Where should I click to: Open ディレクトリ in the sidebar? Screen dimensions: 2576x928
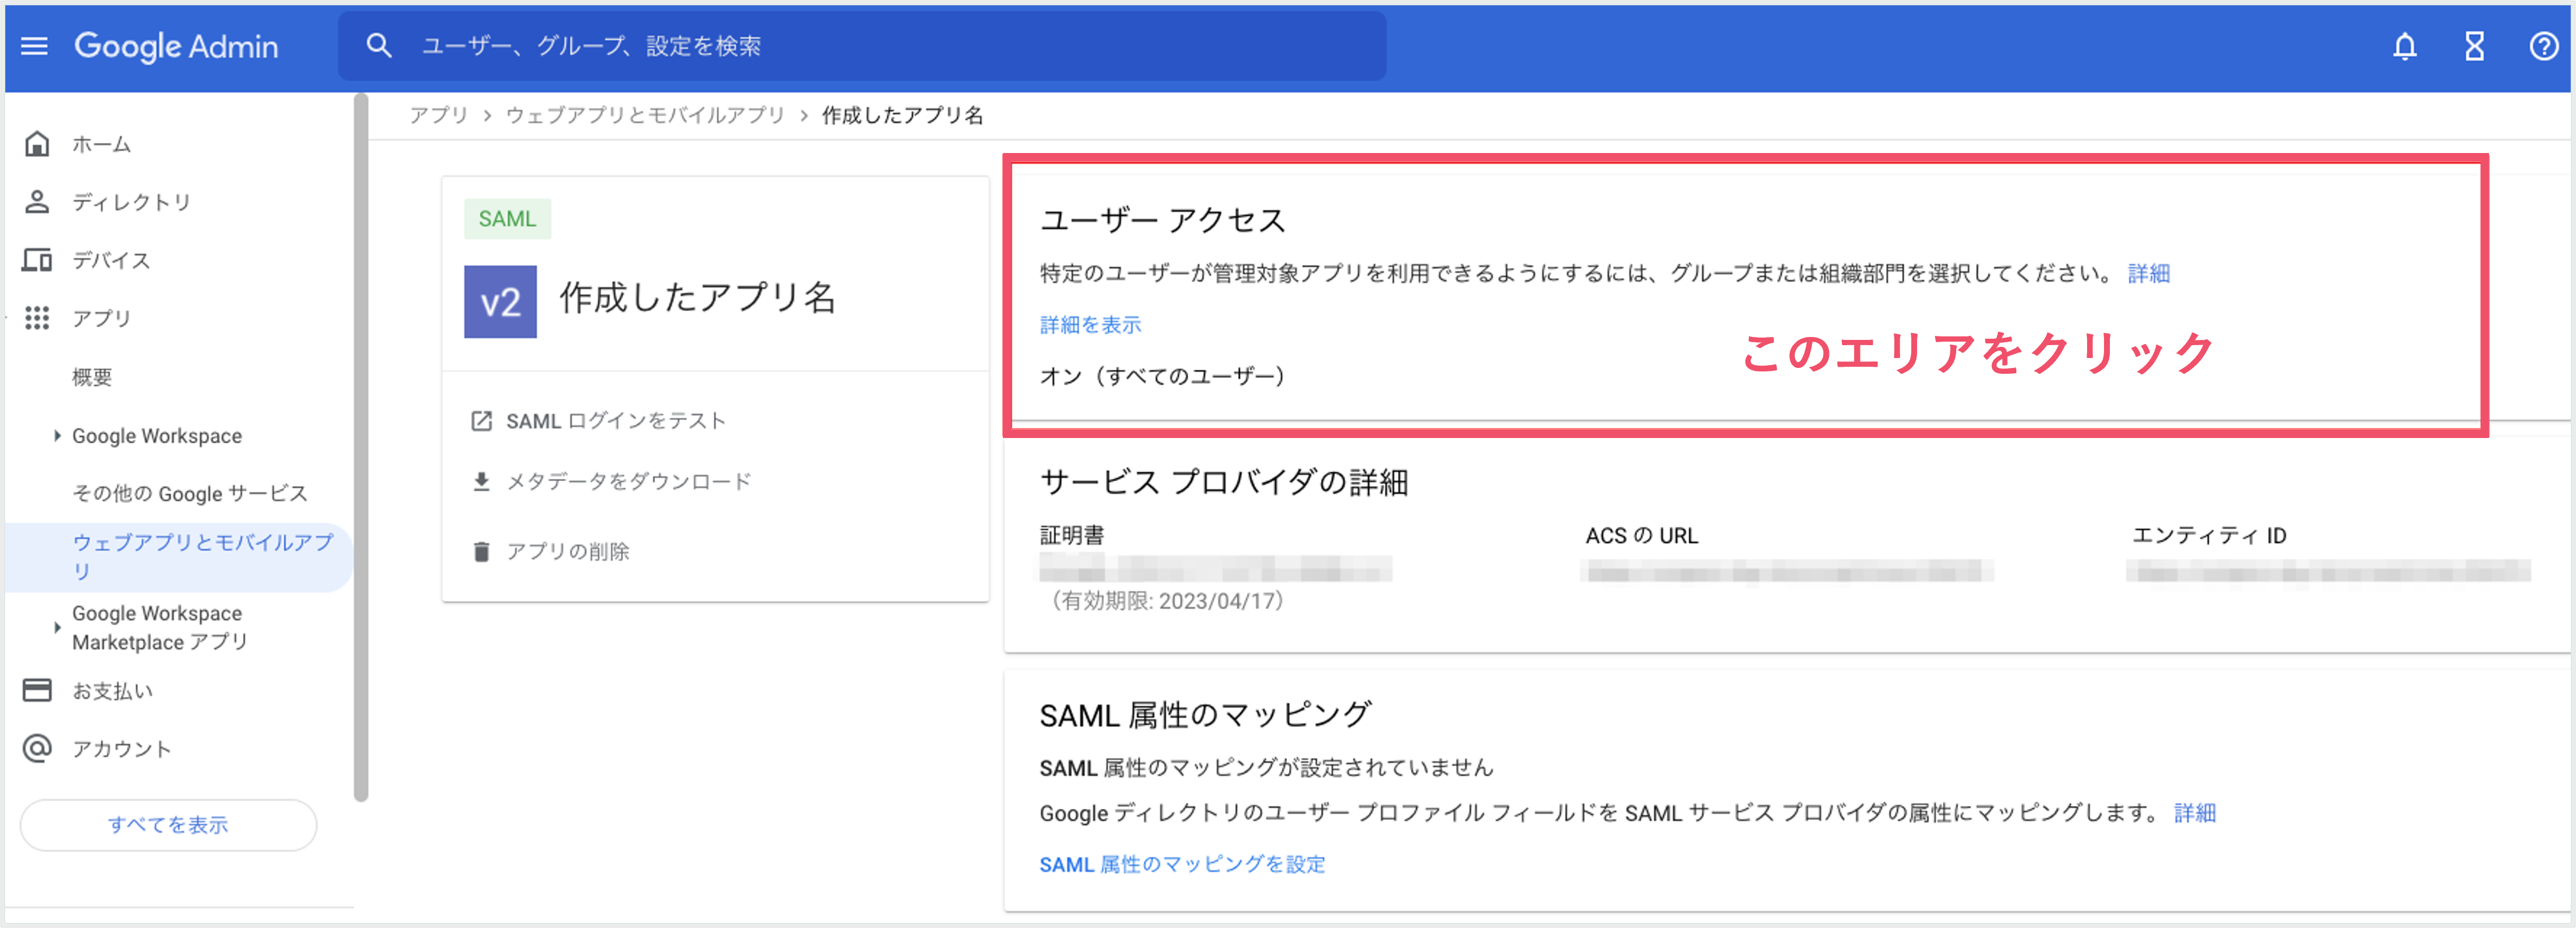pos(131,202)
